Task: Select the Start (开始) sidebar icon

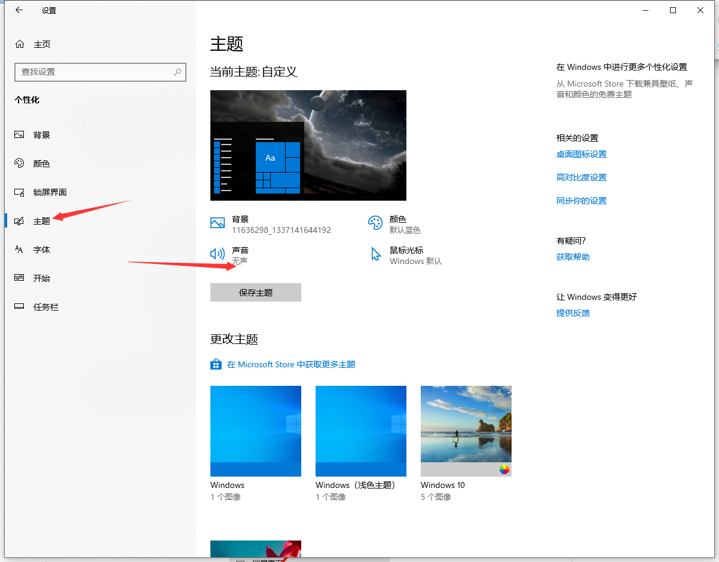Action: [x=19, y=278]
